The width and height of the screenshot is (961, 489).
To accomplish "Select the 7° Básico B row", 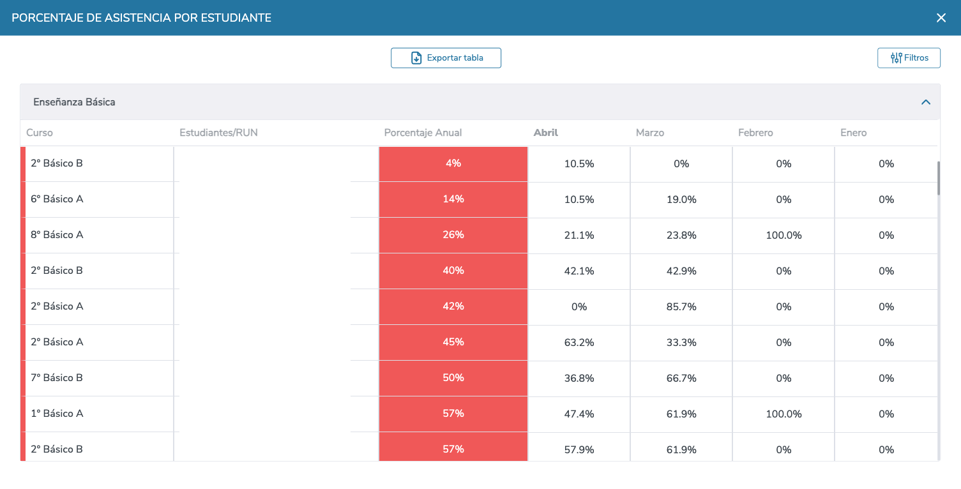I will click(479, 378).
